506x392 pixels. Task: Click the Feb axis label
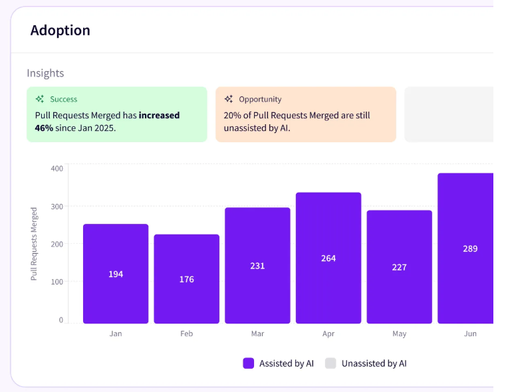(x=187, y=334)
